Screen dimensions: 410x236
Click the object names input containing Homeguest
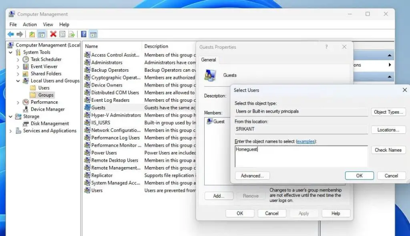300,155
